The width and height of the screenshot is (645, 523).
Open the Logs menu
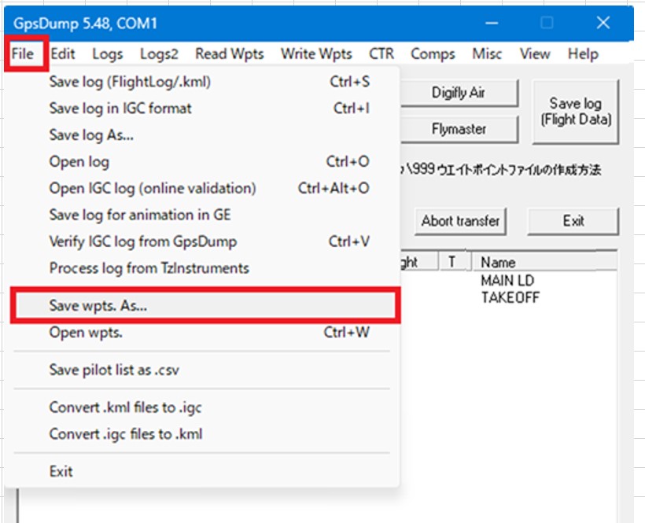108,54
